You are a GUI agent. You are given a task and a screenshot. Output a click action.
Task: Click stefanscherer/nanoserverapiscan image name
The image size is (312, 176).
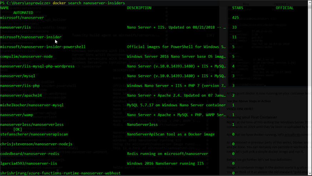click(34, 135)
